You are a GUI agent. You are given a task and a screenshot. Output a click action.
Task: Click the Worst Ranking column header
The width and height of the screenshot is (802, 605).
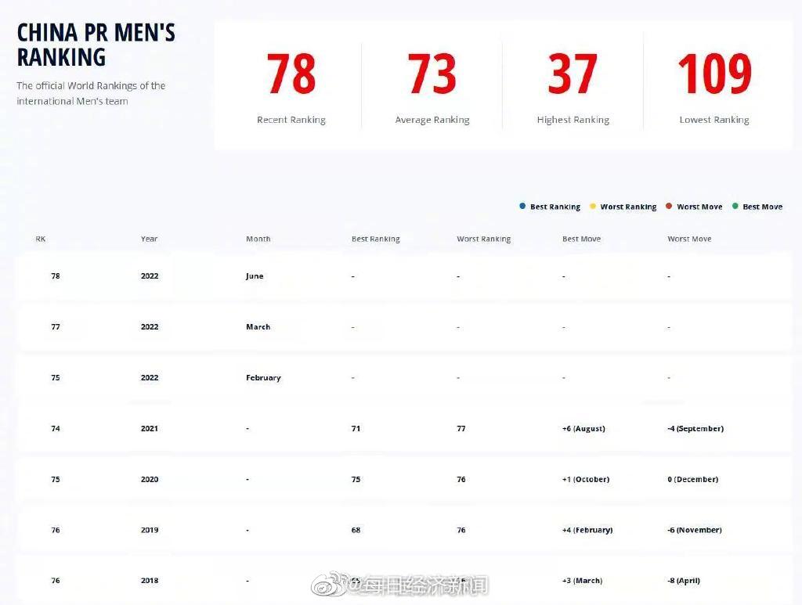483,239
